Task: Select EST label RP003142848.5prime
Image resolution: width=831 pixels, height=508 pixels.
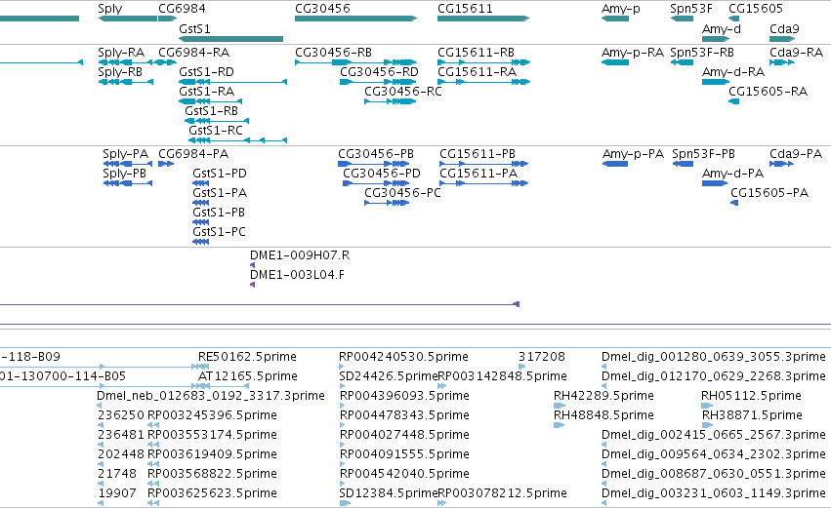Action: [x=503, y=376]
